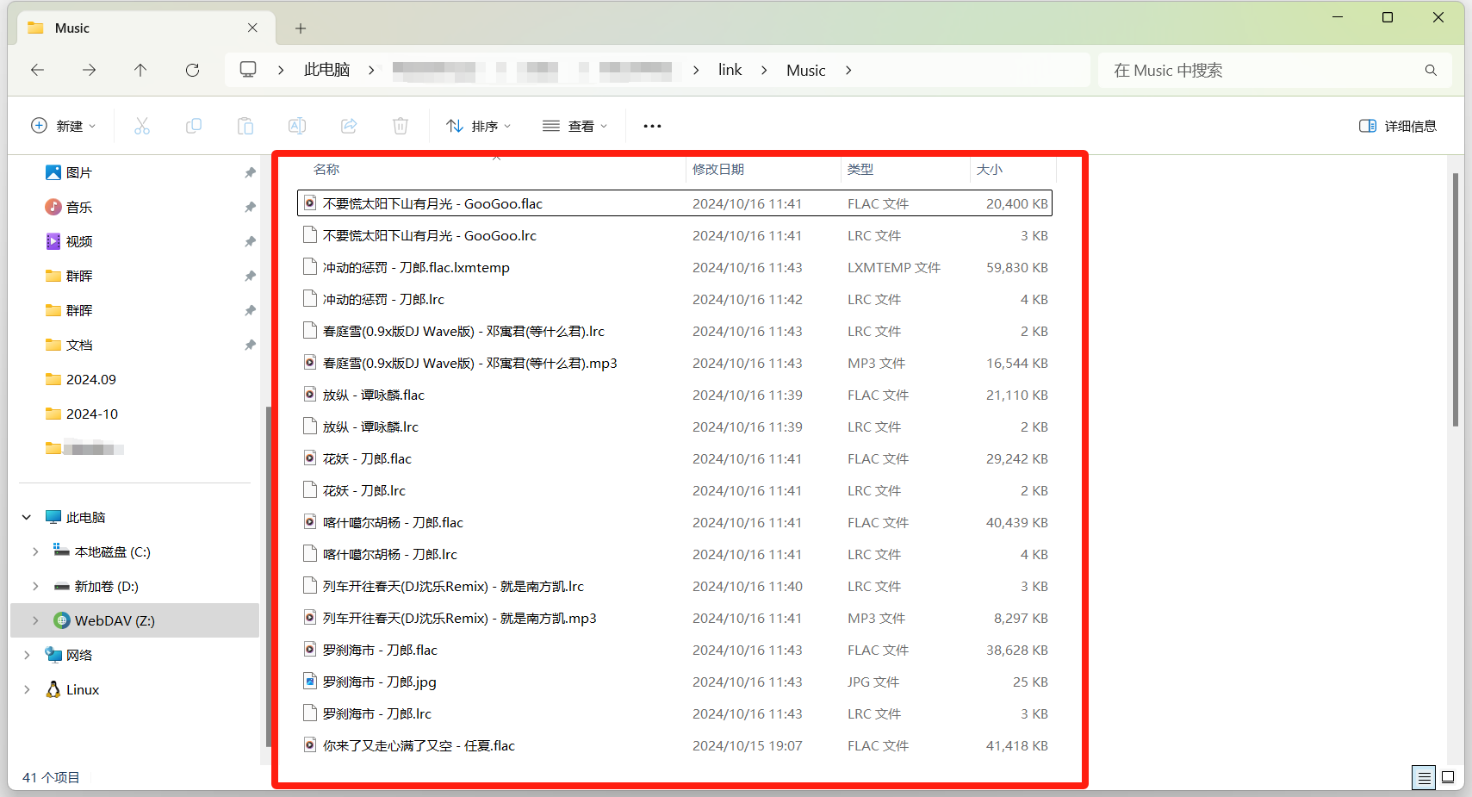Expand the WebDAV (Z:) drive tree node
This screenshot has width=1472, height=797.
tap(35, 620)
